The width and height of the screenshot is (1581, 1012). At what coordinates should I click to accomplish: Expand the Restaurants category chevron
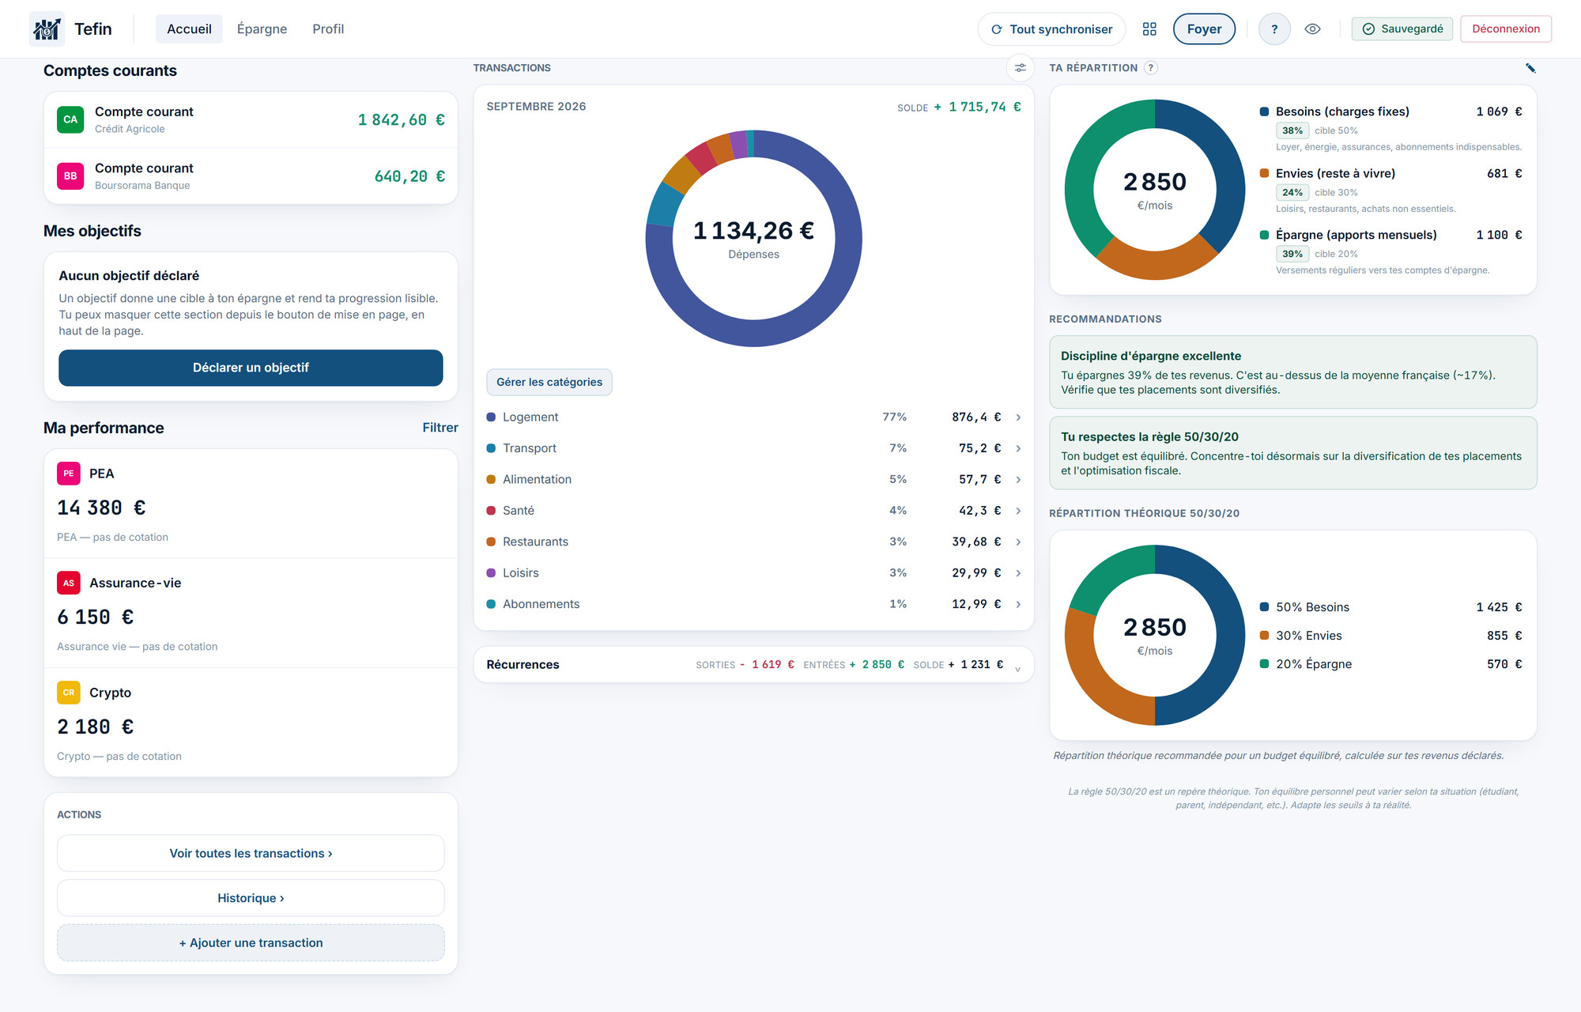(x=1018, y=542)
